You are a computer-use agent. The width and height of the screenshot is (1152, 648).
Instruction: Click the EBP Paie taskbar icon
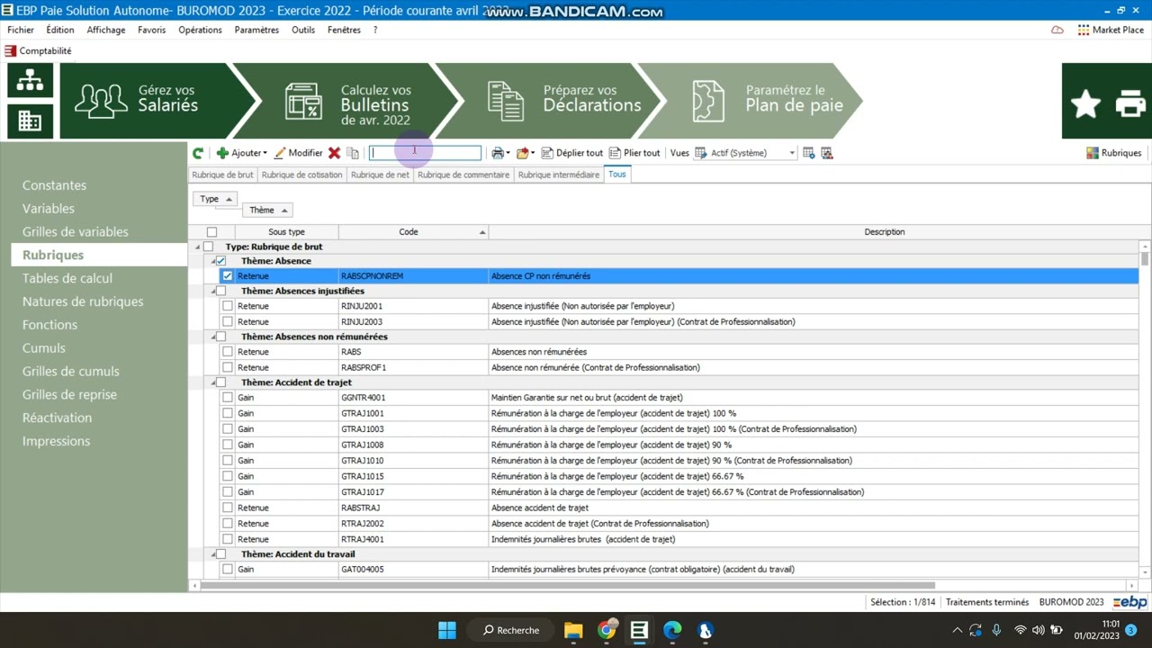[x=639, y=630]
